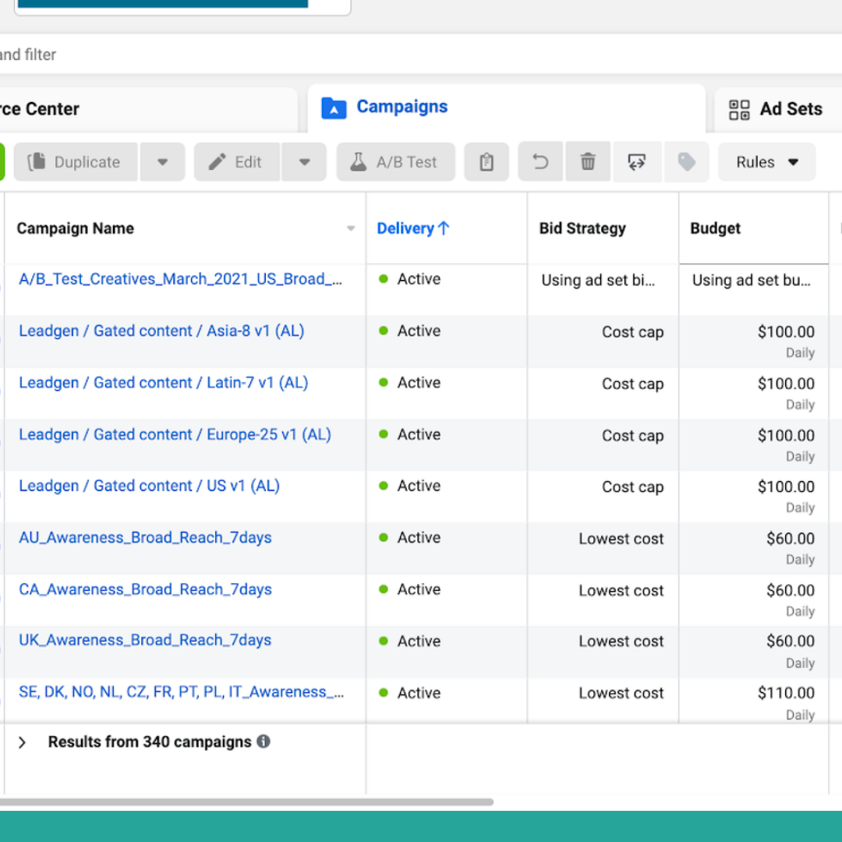Open the Duplicate dropdown arrow
Viewport: 842px width, 842px height.
tap(163, 161)
